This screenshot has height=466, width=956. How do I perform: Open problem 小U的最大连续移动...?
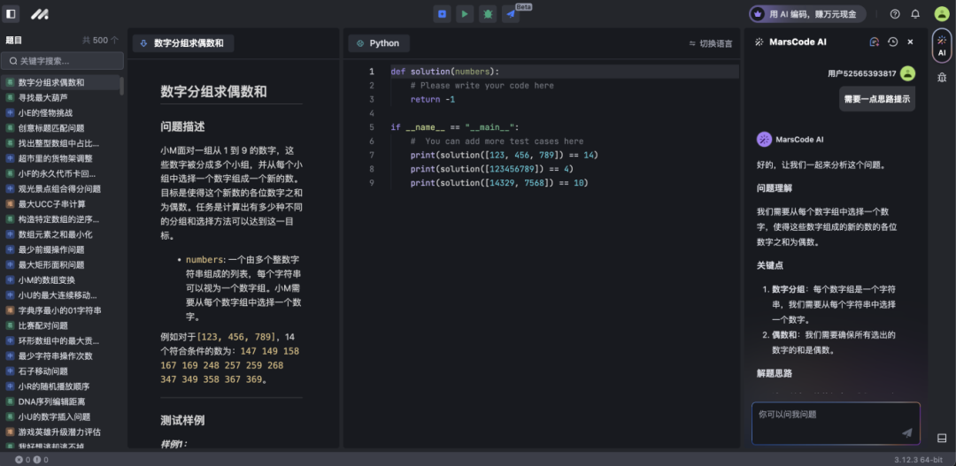coord(61,295)
